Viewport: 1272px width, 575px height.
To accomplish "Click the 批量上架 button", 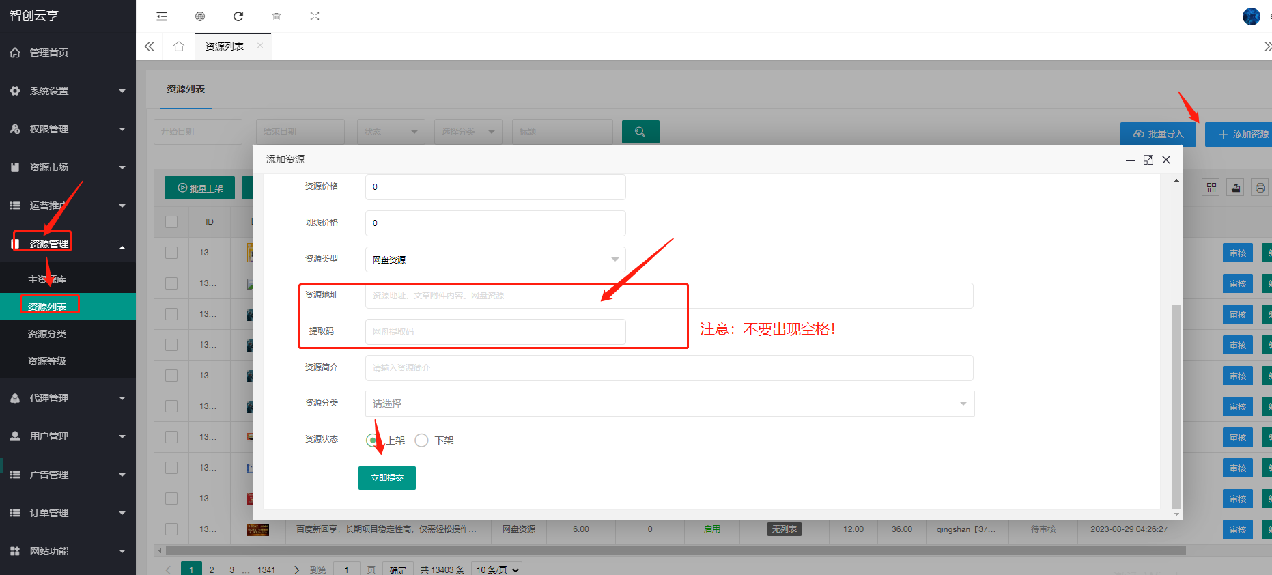I will pyautogui.click(x=199, y=188).
